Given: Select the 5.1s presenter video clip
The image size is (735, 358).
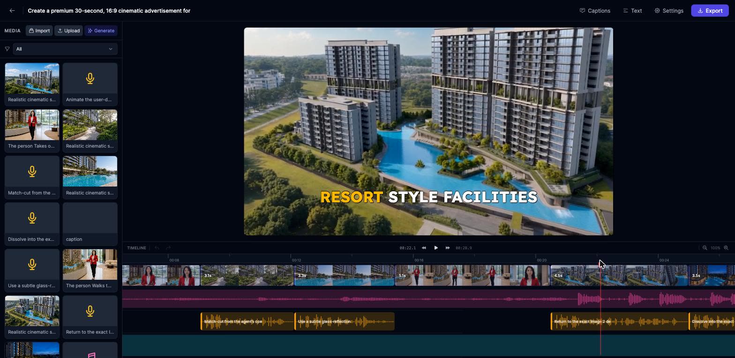Looking at the screenshot, I should (x=472, y=276).
